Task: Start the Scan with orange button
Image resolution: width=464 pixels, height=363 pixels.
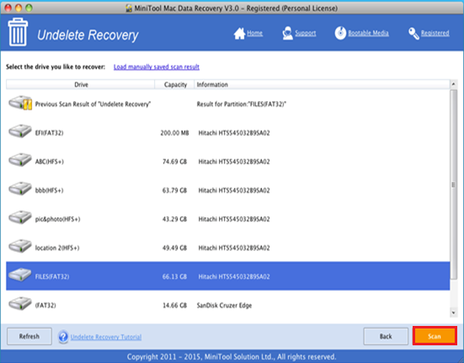Action: [x=435, y=336]
